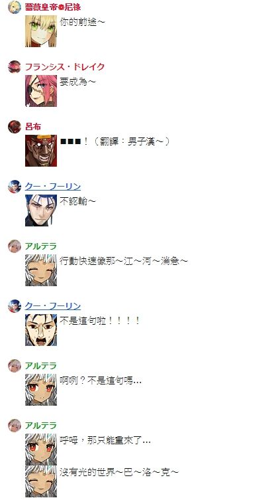Click Lu Bu's small round avatar icon
Viewport: 274px width, 502px height.
(15, 126)
